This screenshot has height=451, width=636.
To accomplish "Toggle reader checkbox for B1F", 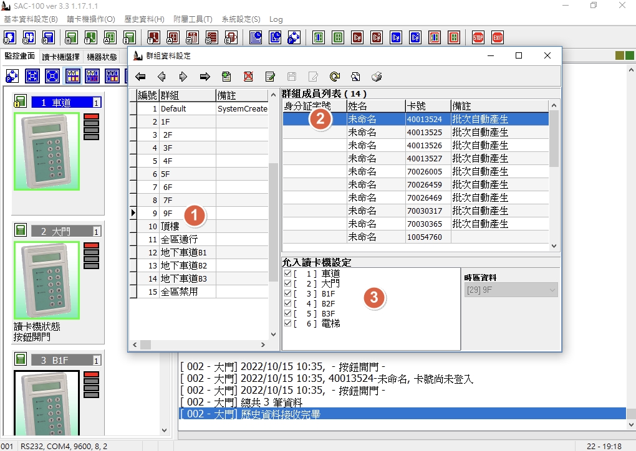I will [x=288, y=293].
